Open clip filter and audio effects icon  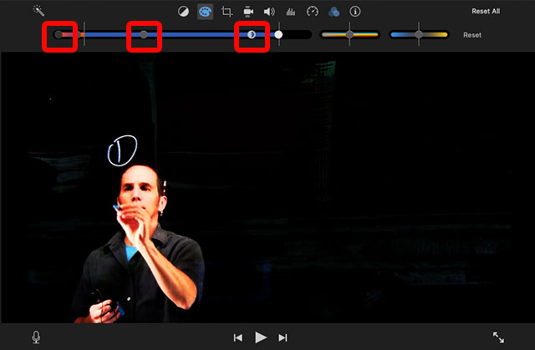tap(334, 12)
